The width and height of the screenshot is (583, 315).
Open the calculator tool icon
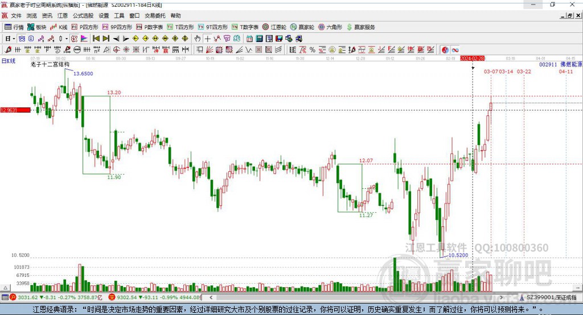click(259, 38)
